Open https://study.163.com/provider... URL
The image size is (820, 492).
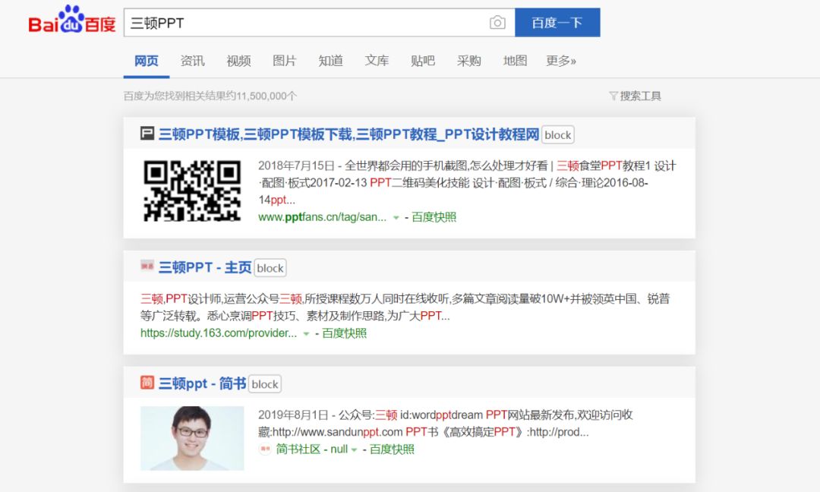coord(218,333)
